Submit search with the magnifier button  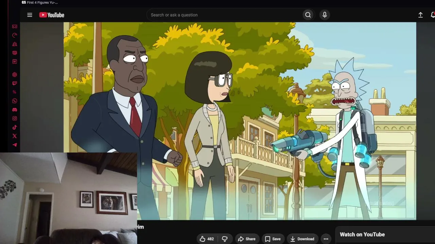click(x=308, y=15)
